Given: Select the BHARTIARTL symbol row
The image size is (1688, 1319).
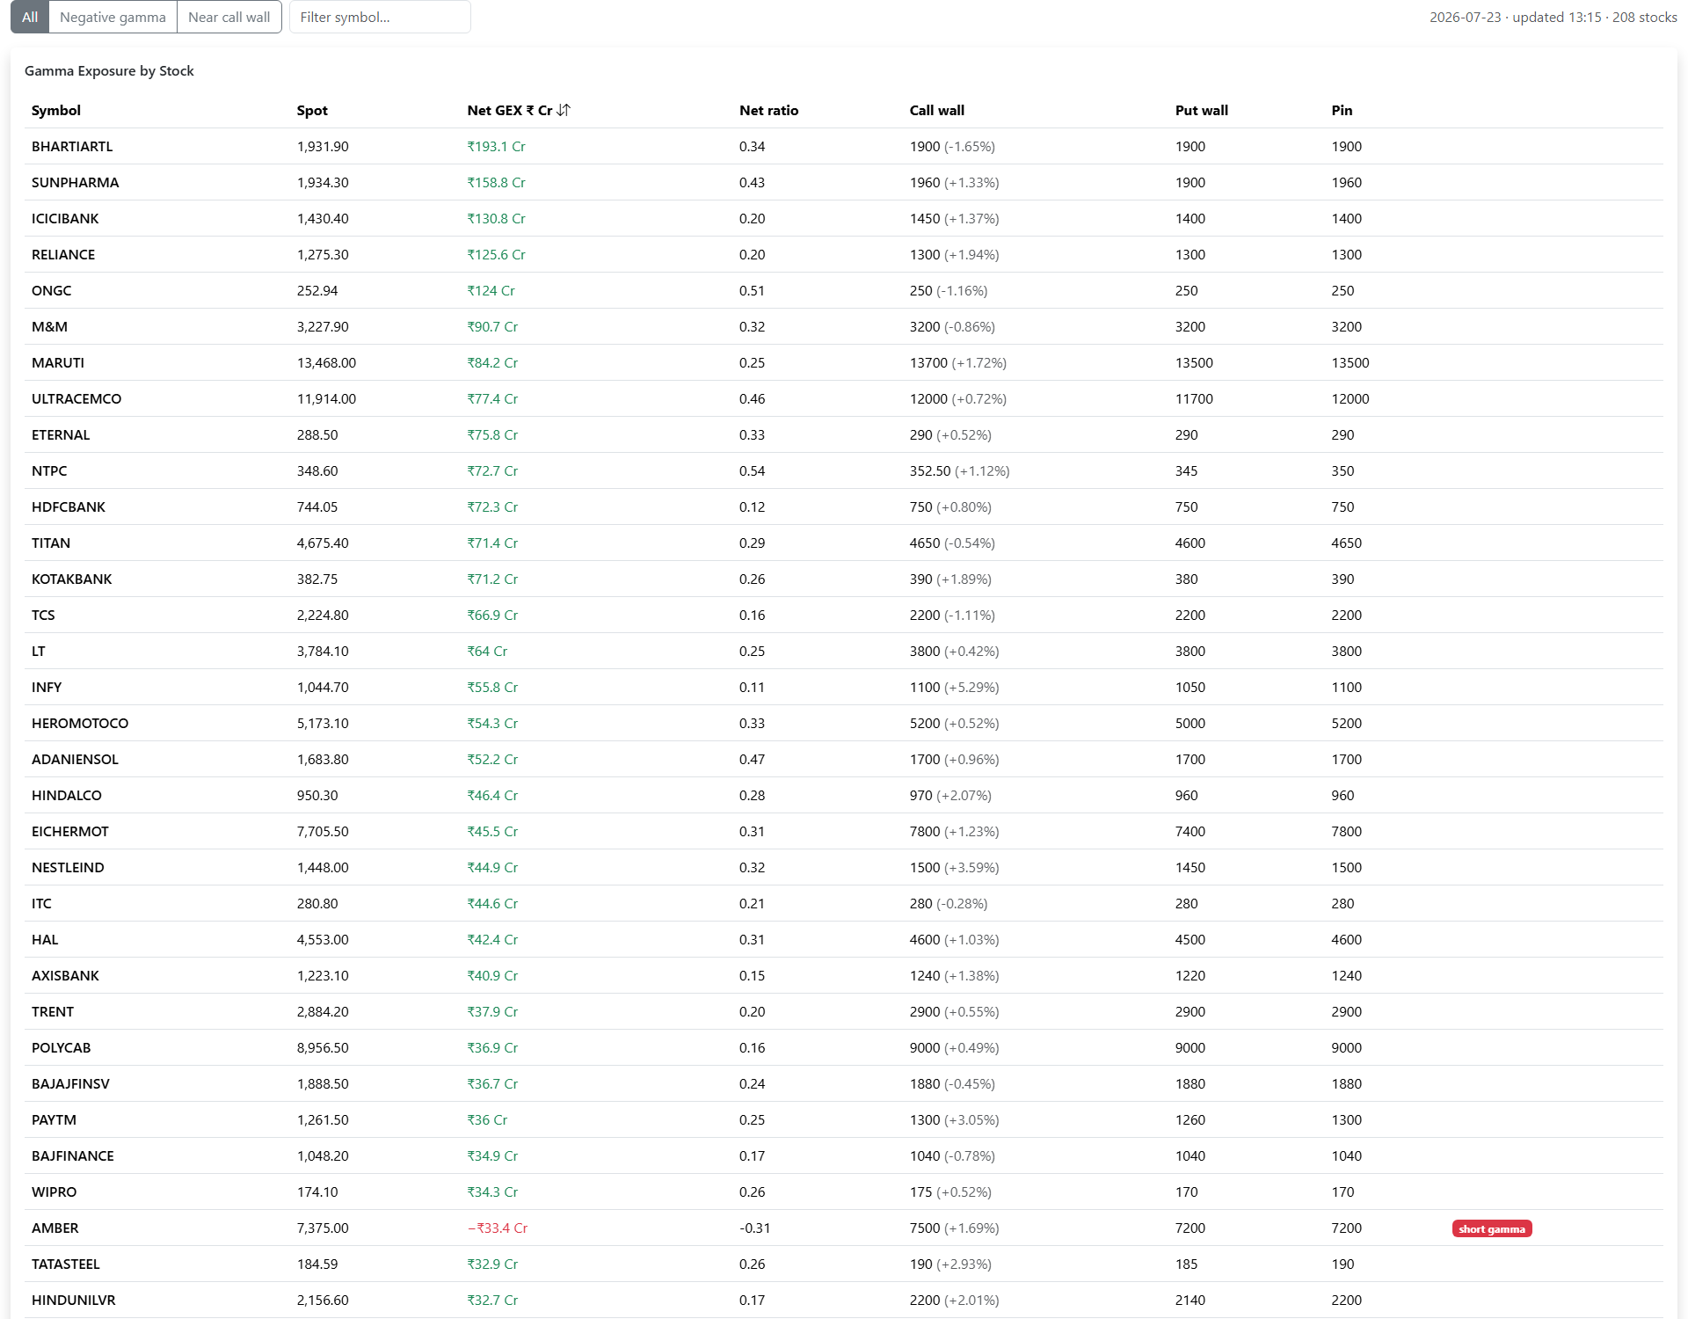Looking at the screenshot, I should coord(844,146).
